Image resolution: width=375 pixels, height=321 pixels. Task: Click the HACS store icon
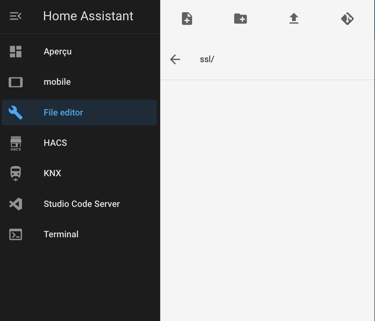tap(16, 143)
